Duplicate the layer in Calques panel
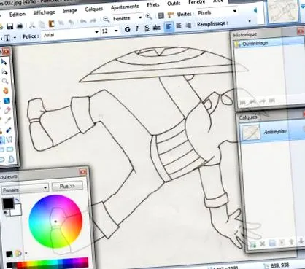The width and height of the screenshot is (305, 269). [x=272, y=243]
